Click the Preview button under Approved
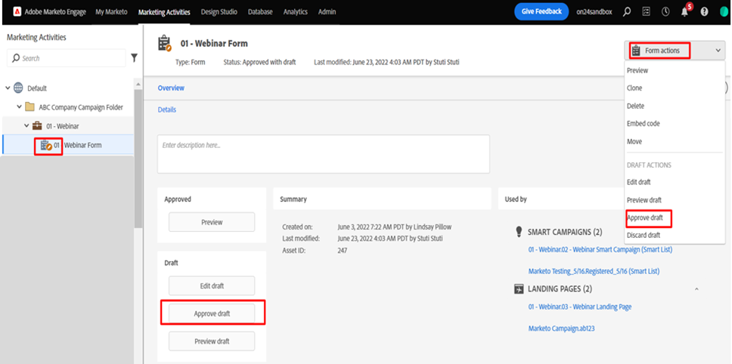Screen dimensions: 732x364 [212, 222]
